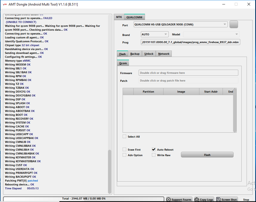Toggle the Write Raw checkbox
Screen dimensions: 256x202
(154, 155)
